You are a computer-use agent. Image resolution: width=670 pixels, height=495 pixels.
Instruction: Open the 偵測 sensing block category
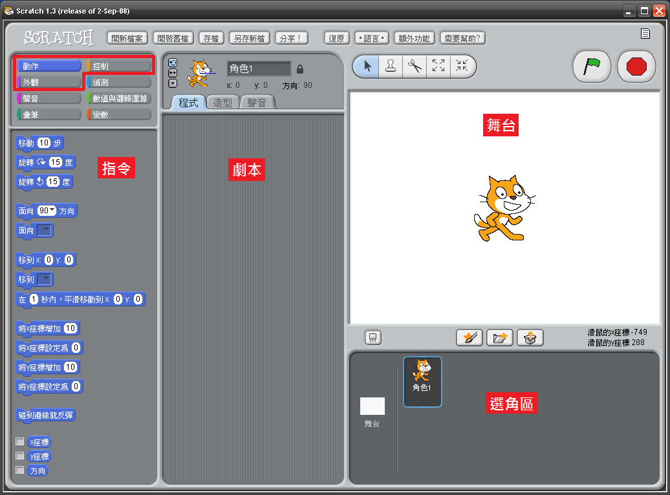[119, 82]
